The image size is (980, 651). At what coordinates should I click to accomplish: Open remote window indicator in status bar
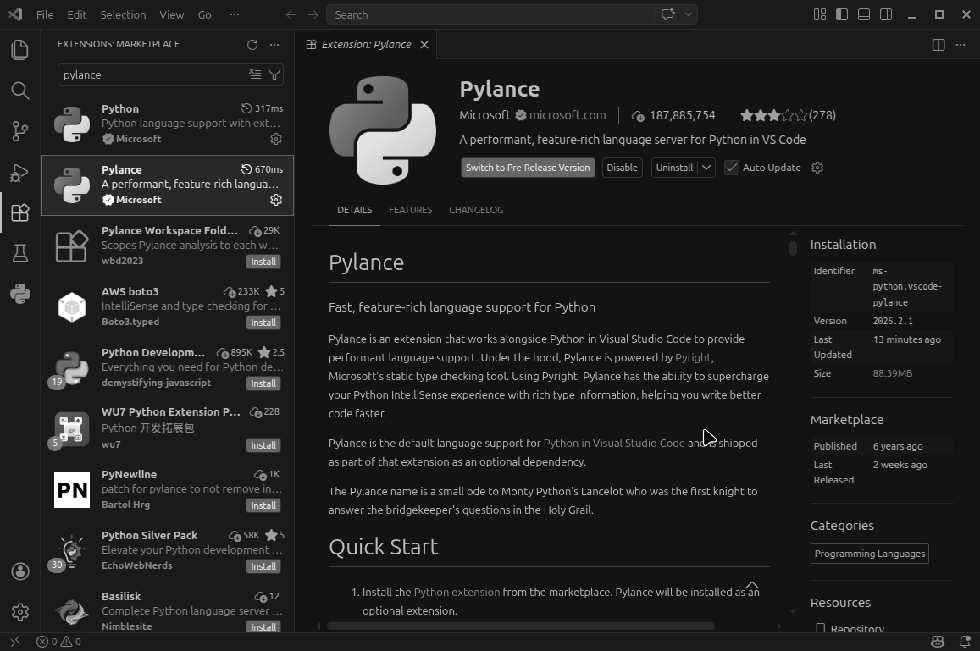[x=15, y=642]
